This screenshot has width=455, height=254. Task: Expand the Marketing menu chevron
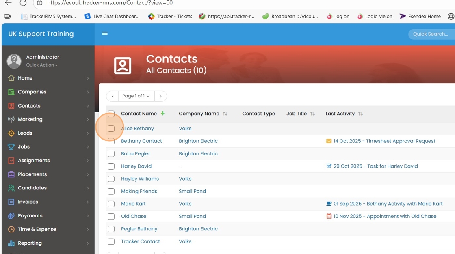88,119
